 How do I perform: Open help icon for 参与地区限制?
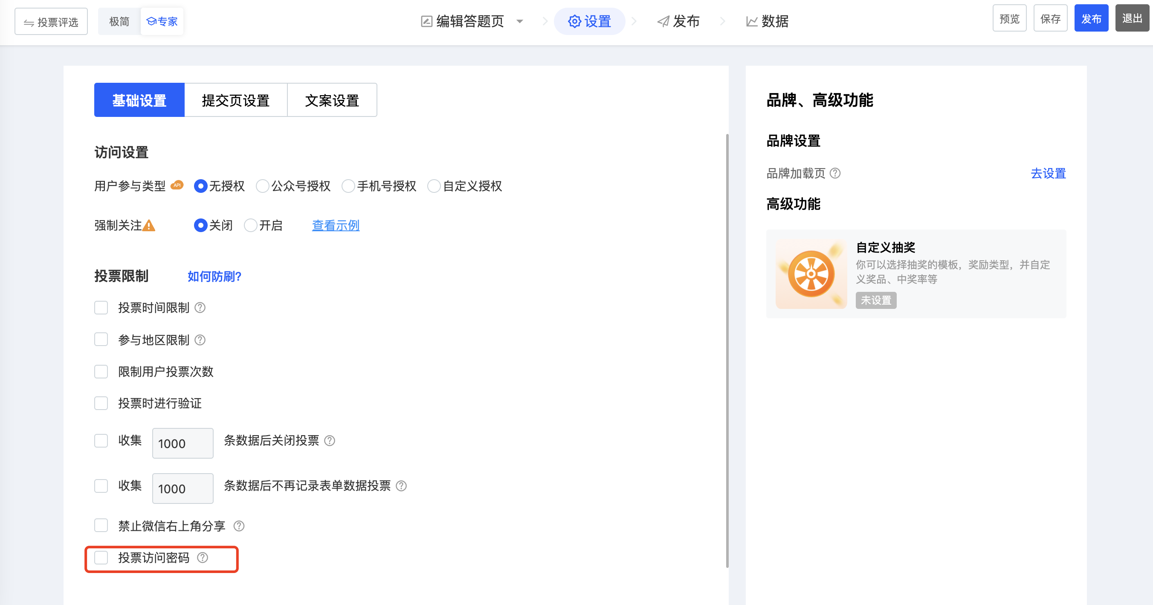pos(200,340)
